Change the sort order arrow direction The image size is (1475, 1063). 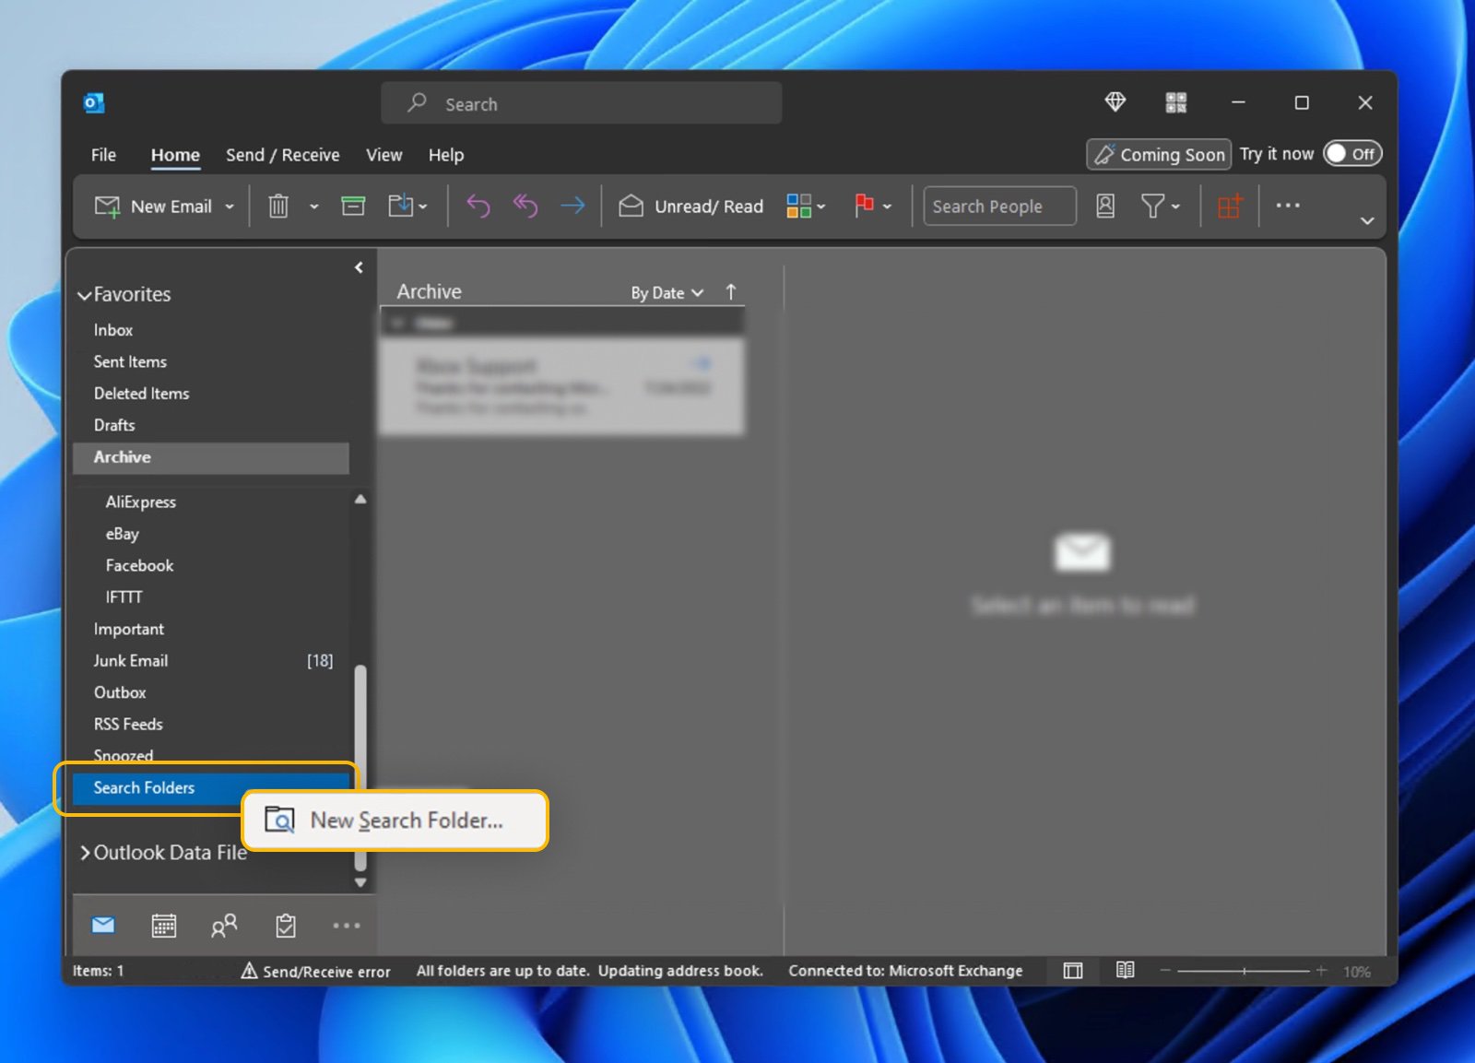tap(730, 291)
